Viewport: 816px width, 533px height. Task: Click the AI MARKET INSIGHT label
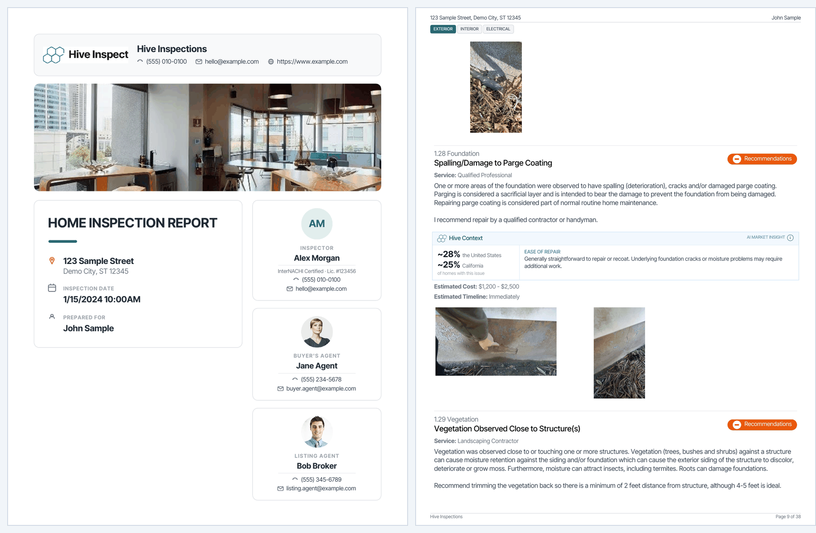click(x=766, y=237)
